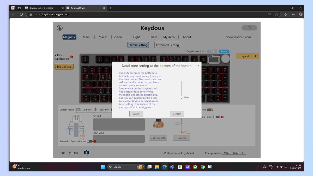Image resolution: width=313 pixels, height=176 pixels.
Task: Click inside the Key Test field
Action: 119,124
